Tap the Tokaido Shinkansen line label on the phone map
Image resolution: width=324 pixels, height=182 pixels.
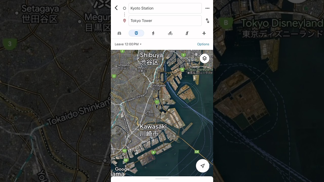point(136,95)
